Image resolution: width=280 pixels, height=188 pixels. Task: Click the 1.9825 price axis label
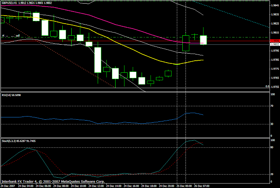tap(275, 24)
